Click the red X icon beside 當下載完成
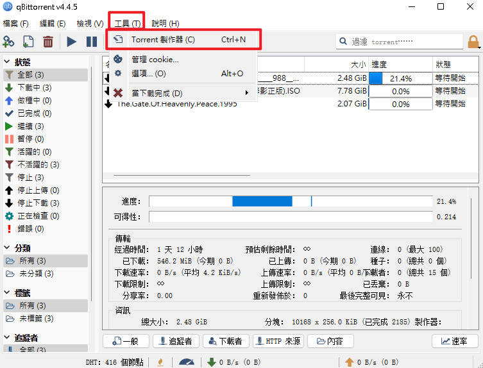 click(118, 93)
